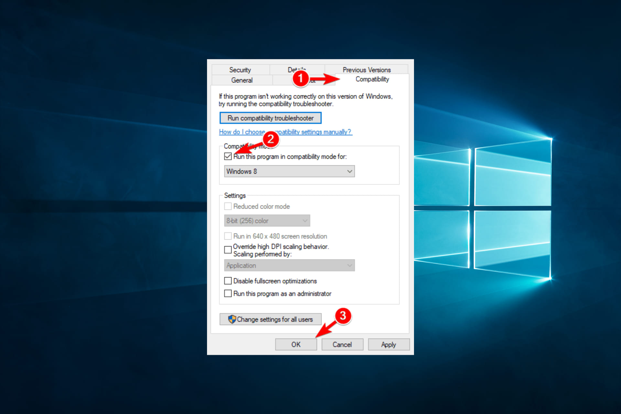Enable Disable fullscreen optimizations checkbox

coord(228,281)
